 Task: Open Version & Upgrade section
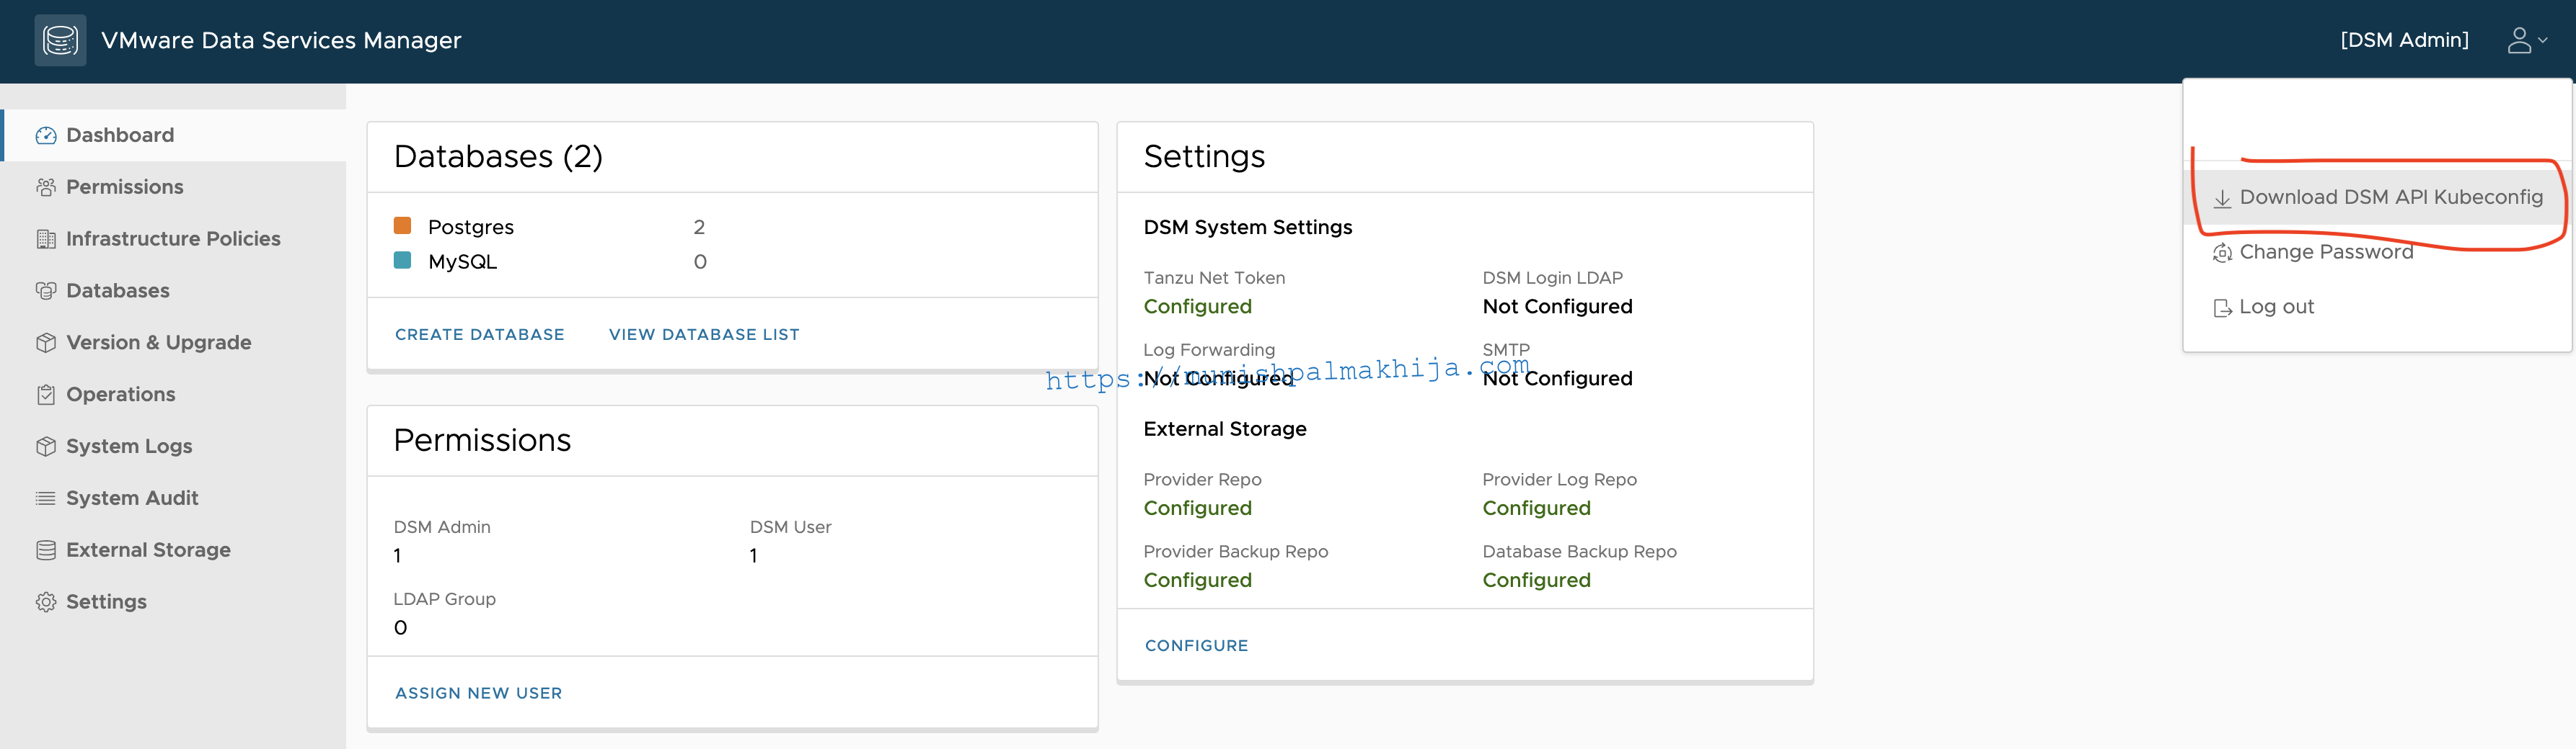pos(174,343)
